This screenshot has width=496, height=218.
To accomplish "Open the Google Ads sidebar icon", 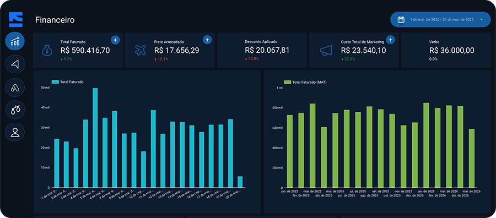I will [x=15, y=87].
